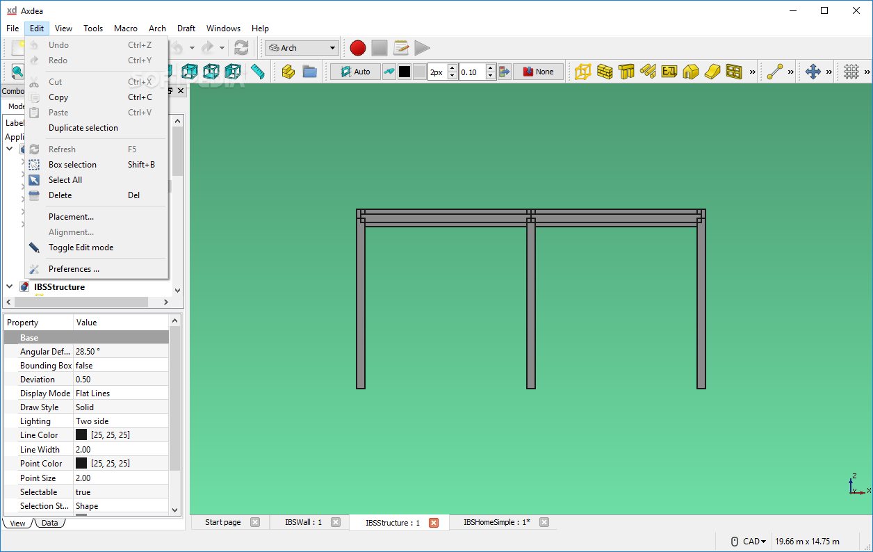Switch to the Data property tab

(49, 523)
